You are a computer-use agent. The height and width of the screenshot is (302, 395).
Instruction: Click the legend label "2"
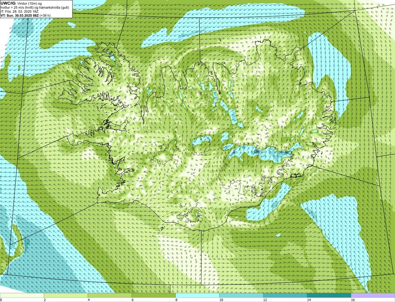[x=45, y=300]
